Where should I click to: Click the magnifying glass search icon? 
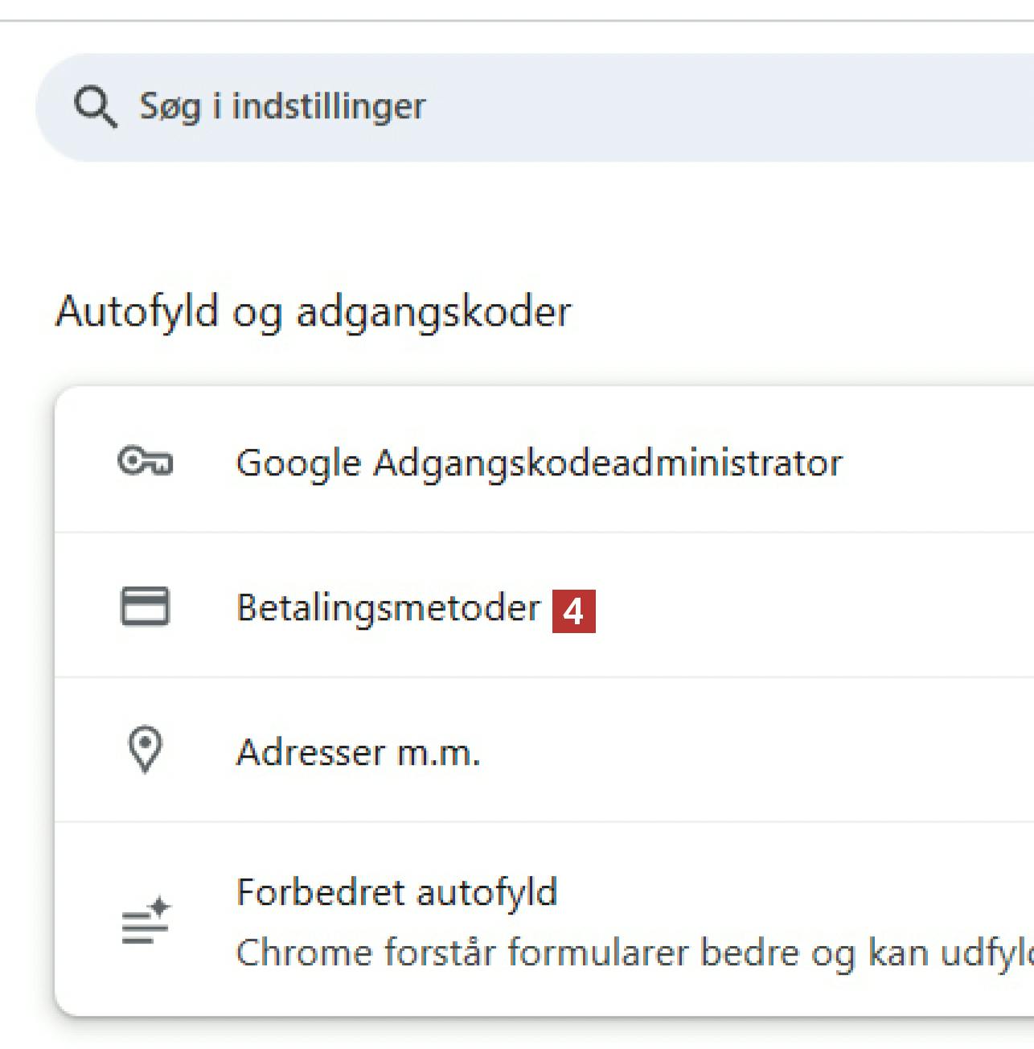tap(96, 108)
